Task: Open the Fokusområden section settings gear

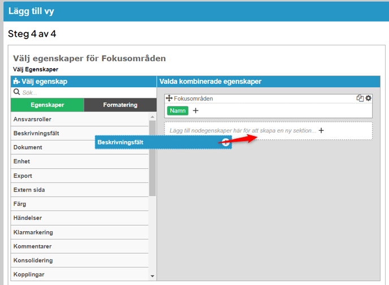Action: [369, 99]
